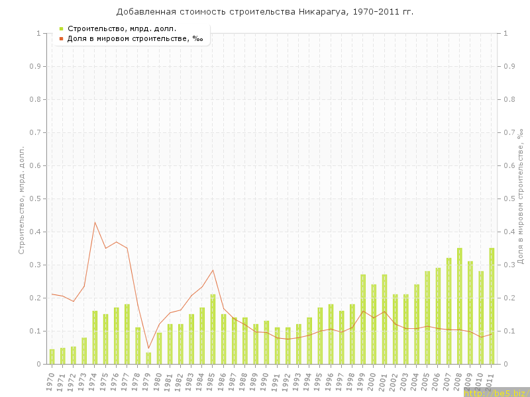The width and height of the screenshot is (530, 397).
Task: Open the be5.biz watermark link
Action: pos(496,392)
